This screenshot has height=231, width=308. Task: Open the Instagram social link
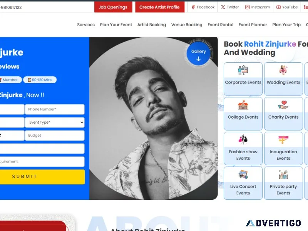(258, 7)
